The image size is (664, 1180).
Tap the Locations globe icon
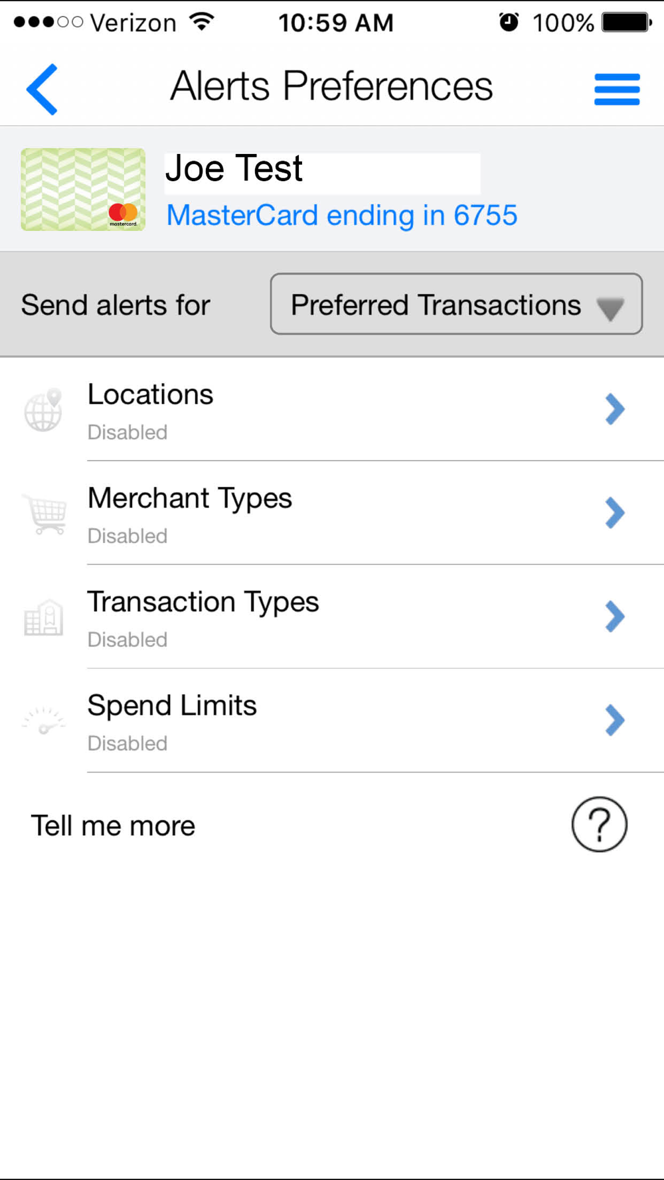[x=43, y=411]
